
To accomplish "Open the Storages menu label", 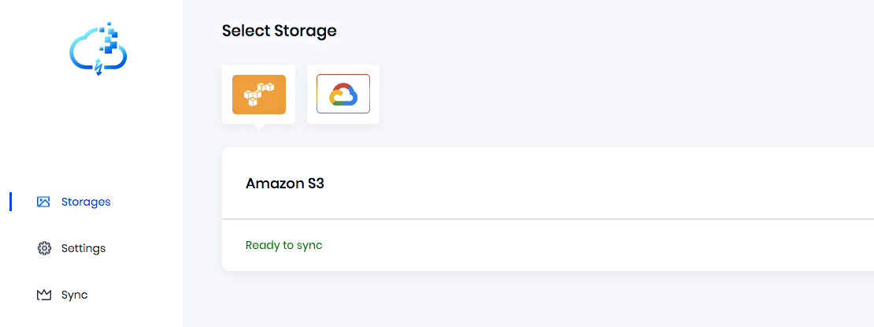I will pyautogui.click(x=86, y=202).
